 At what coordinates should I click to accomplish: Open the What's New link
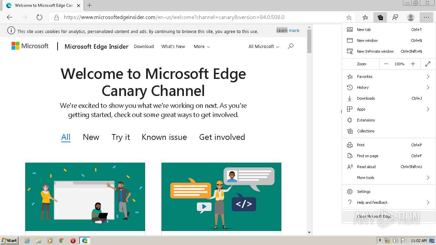173,46
